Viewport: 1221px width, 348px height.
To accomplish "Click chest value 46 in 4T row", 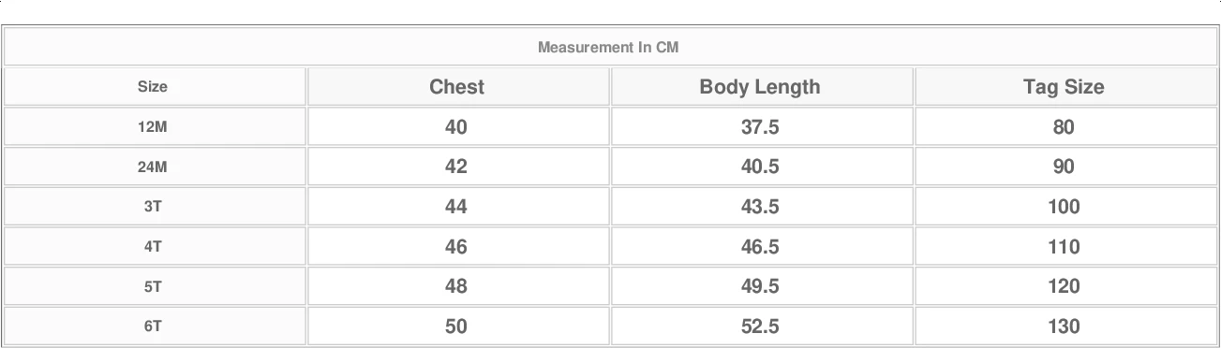I will click(456, 247).
